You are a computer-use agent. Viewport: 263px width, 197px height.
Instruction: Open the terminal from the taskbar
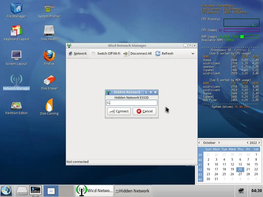pos(35,191)
